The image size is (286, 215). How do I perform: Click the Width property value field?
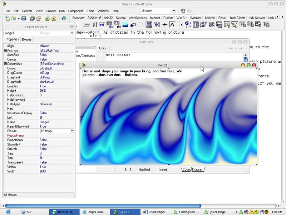pyautogui.click(x=55, y=171)
